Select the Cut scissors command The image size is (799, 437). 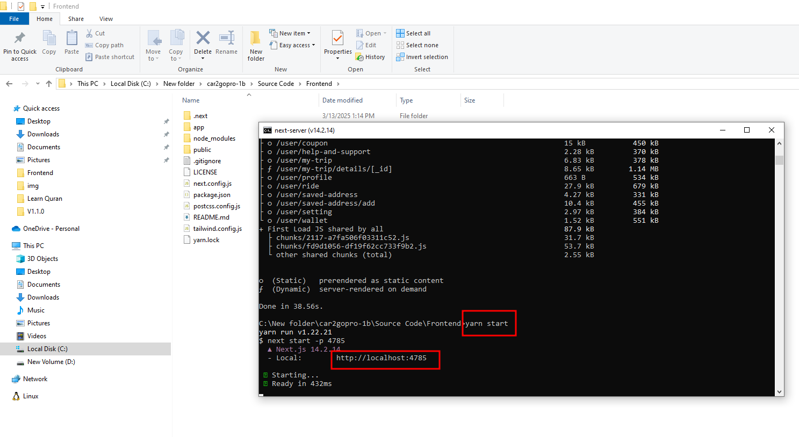95,33
